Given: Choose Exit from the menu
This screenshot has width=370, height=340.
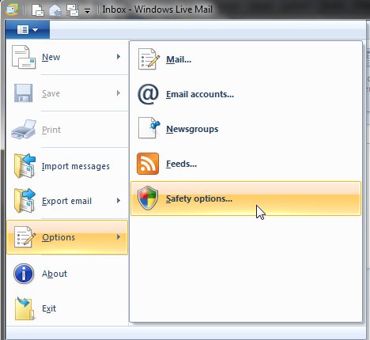Looking at the screenshot, I should click(67, 308).
